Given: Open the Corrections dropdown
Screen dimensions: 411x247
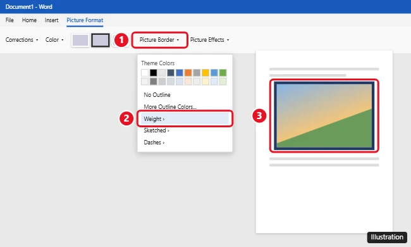Looking at the screenshot, I should (21, 40).
